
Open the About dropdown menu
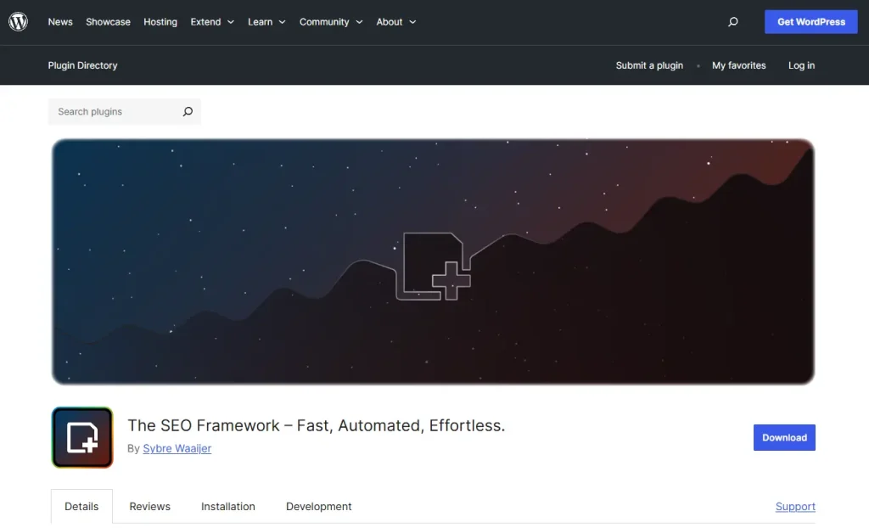tap(390, 21)
